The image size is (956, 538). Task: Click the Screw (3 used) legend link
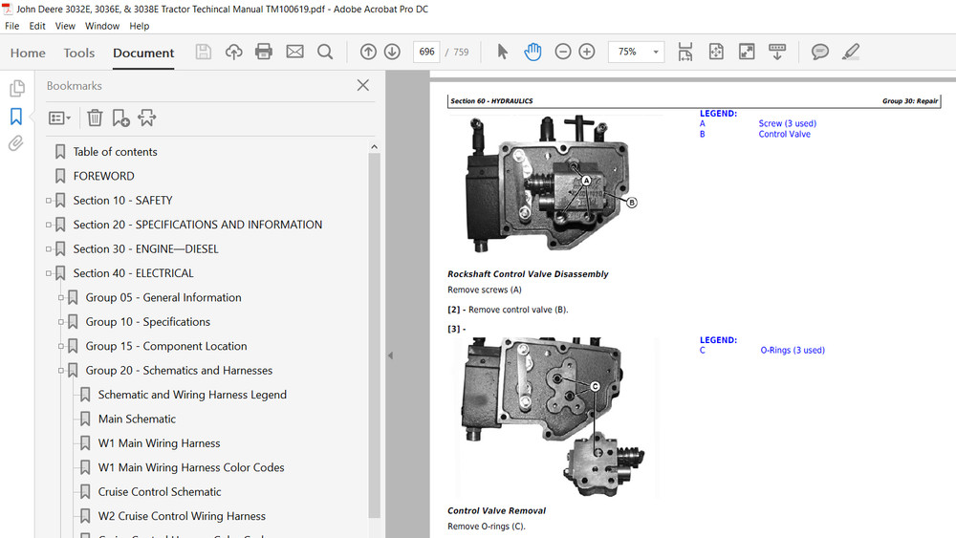pyautogui.click(x=787, y=123)
